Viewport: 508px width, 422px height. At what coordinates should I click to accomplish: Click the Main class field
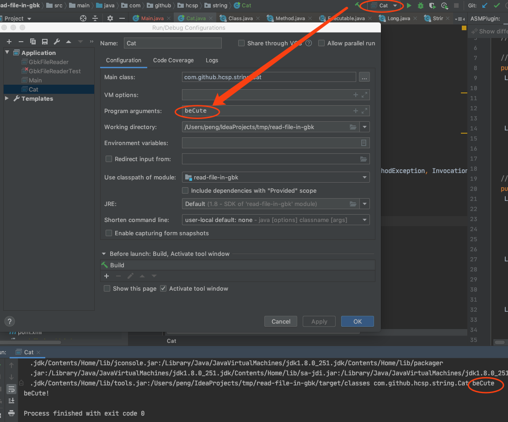click(x=269, y=77)
